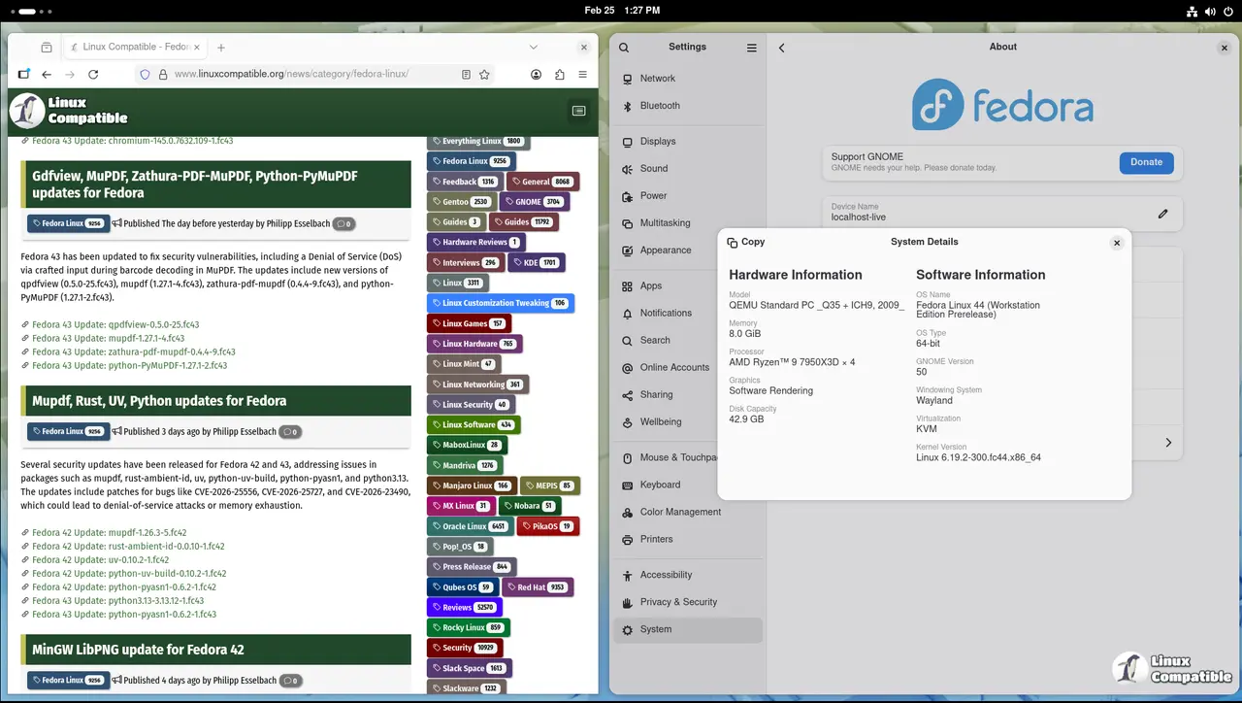
Task: Open a new browser tab
Action: (x=221, y=48)
